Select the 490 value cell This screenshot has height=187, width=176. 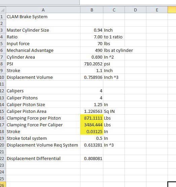pos(92,50)
